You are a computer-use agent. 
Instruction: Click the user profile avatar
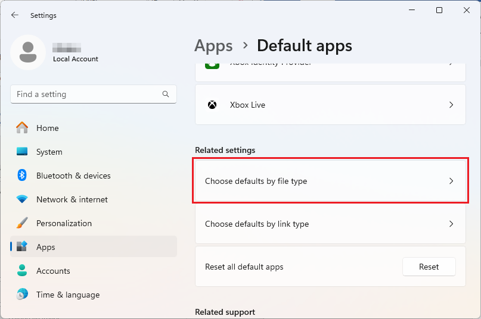(28, 52)
